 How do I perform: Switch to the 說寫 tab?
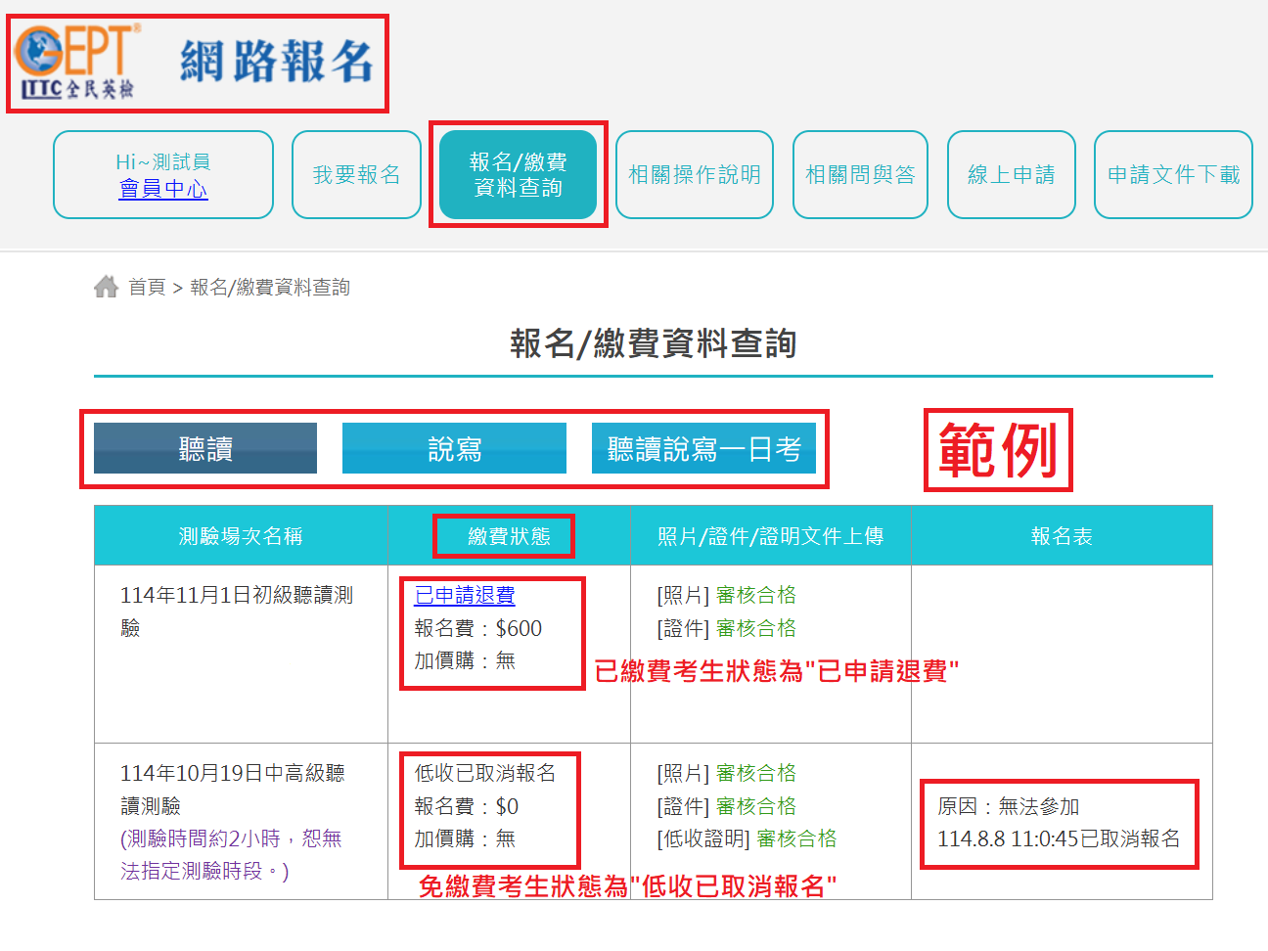454,449
